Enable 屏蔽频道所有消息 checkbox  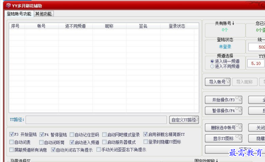[11, 150]
